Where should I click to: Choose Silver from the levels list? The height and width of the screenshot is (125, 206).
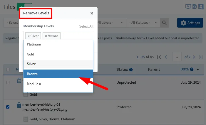coord(58,64)
